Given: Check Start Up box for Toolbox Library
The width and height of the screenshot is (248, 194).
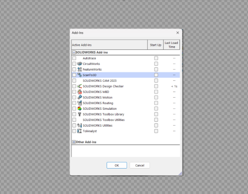Looking at the screenshot, I should tap(156, 114).
